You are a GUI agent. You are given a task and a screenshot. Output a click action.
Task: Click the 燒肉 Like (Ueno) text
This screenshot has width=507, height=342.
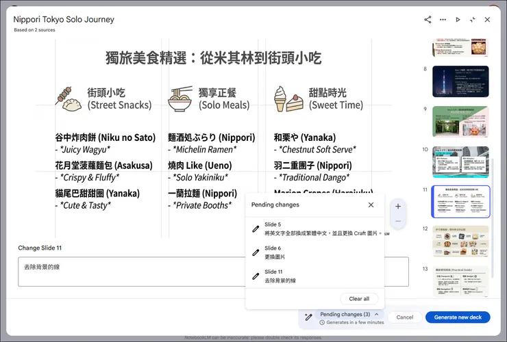[x=200, y=166]
